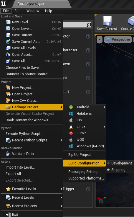Open the File menu

(6, 11)
